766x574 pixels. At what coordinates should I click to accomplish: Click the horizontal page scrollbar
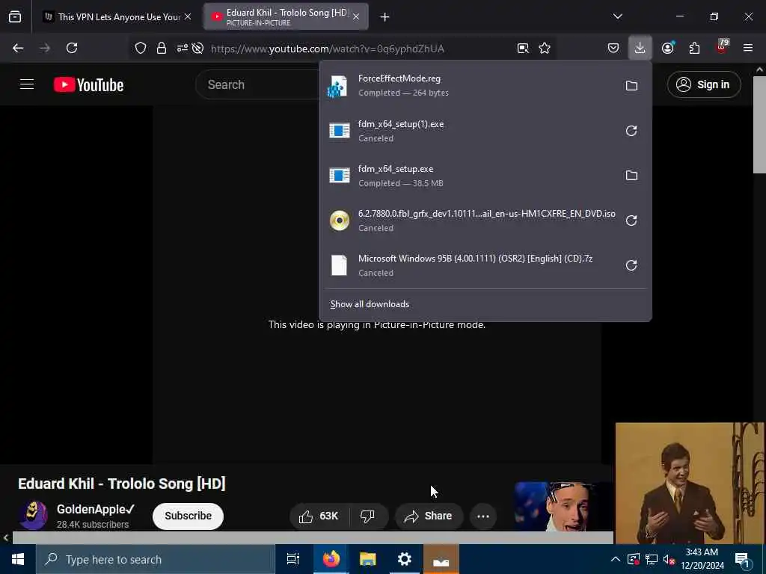(313, 537)
